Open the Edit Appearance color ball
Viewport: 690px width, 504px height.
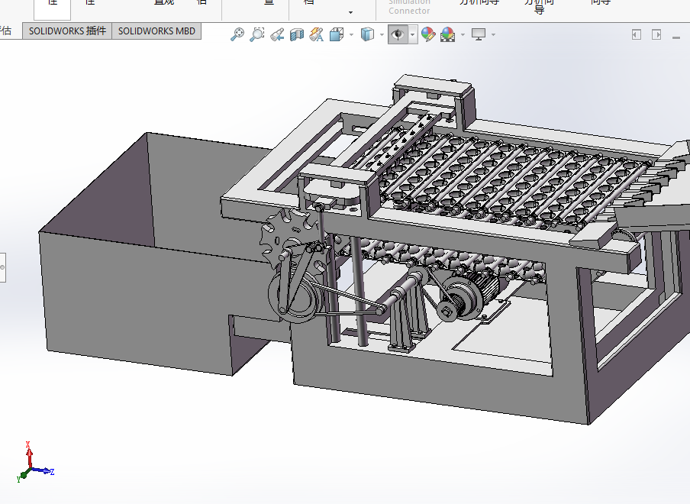[x=427, y=34]
